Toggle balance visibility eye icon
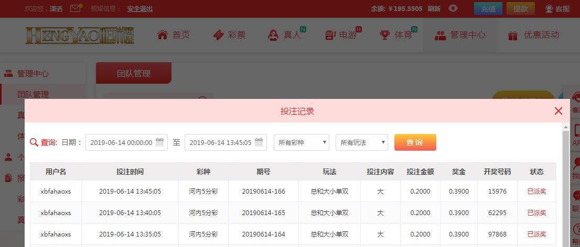The height and width of the screenshot is (247, 580). click(x=453, y=8)
